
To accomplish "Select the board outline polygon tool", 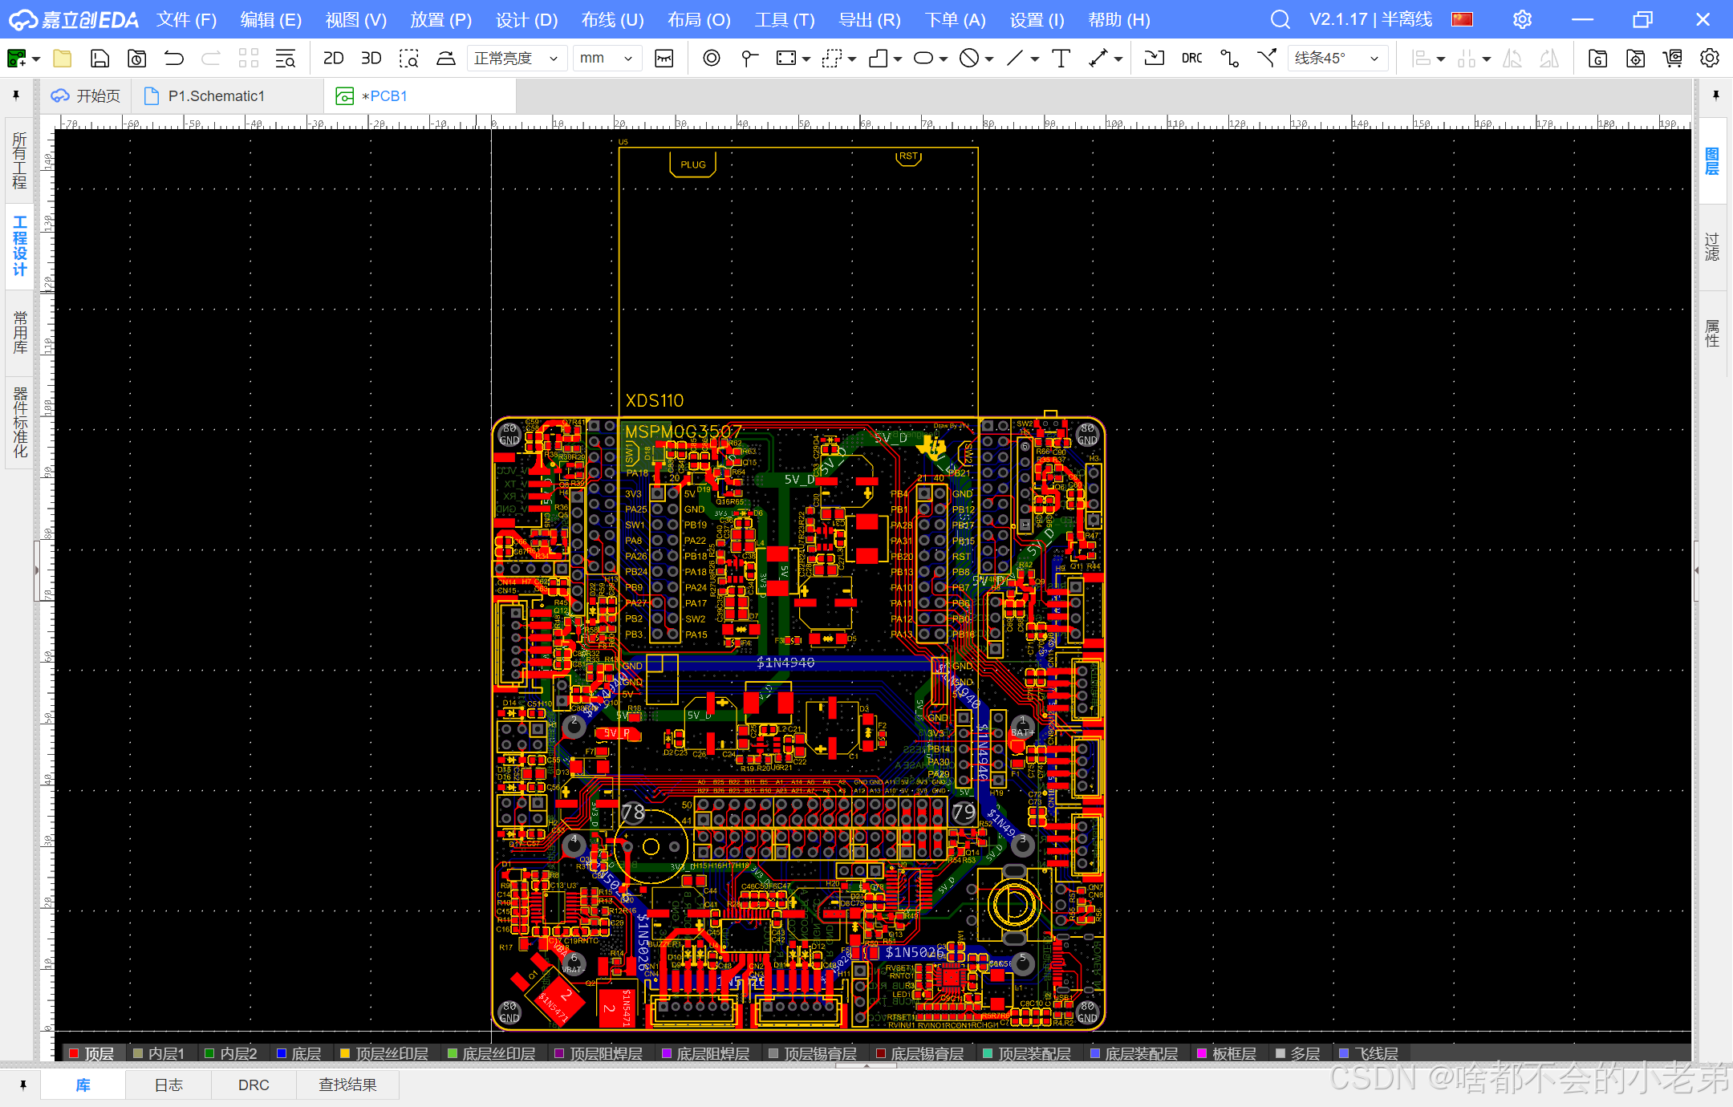I will [x=879, y=59].
